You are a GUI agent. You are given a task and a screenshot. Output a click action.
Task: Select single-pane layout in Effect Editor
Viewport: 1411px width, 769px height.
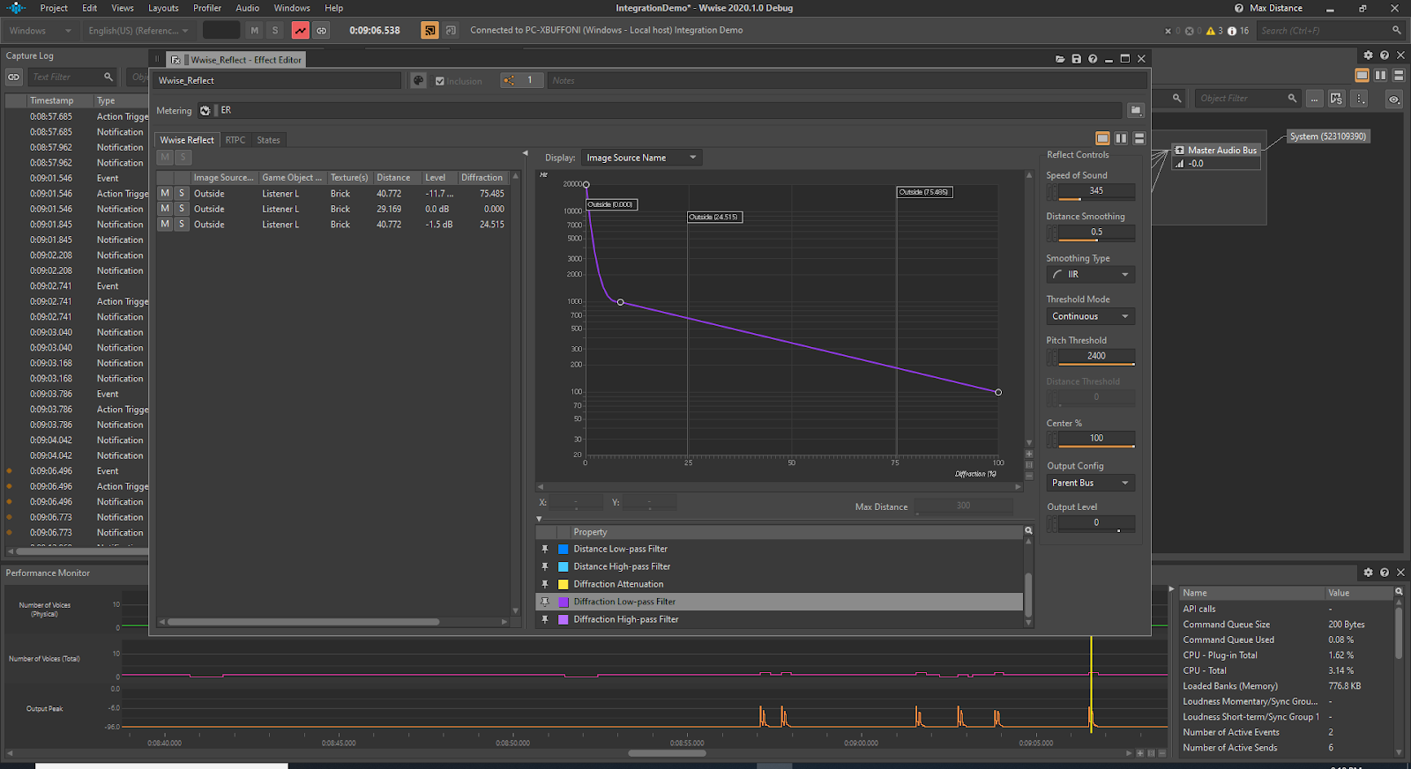[x=1102, y=138]
